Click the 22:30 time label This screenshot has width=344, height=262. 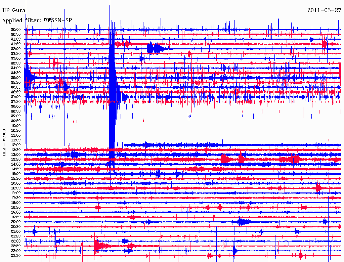tap(16, 246)
